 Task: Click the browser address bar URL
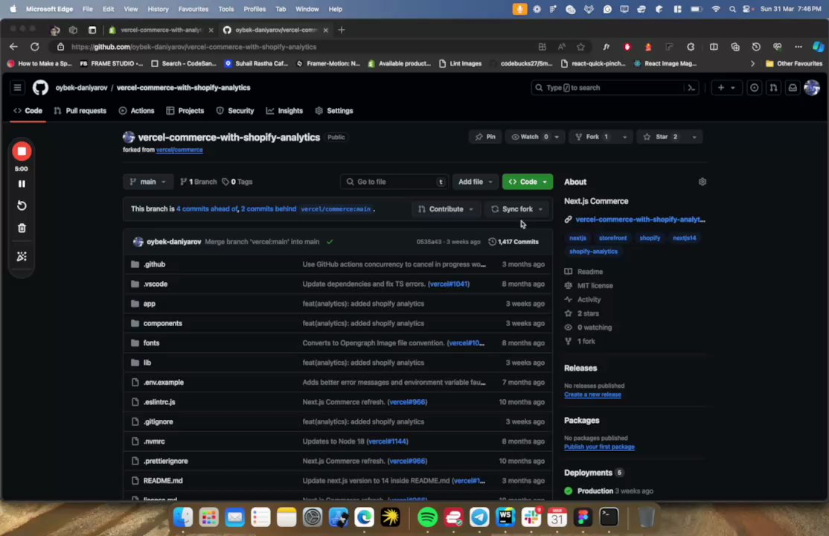tap(193, 47)
